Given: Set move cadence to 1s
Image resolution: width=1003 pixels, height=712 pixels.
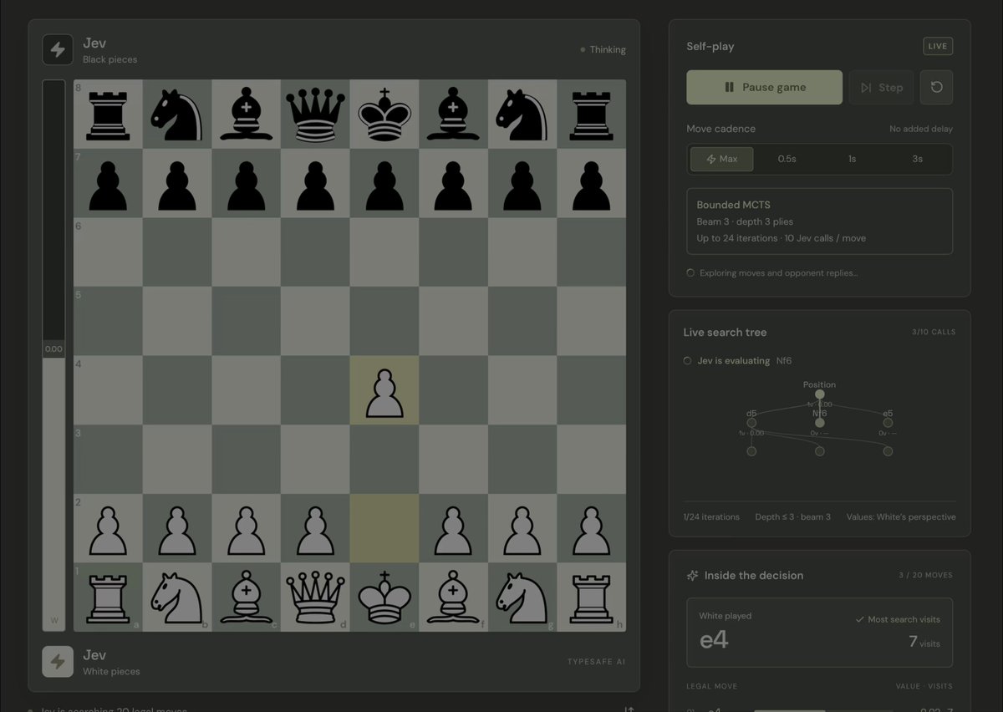Looking at the screenshot, I should coord(852,159).
